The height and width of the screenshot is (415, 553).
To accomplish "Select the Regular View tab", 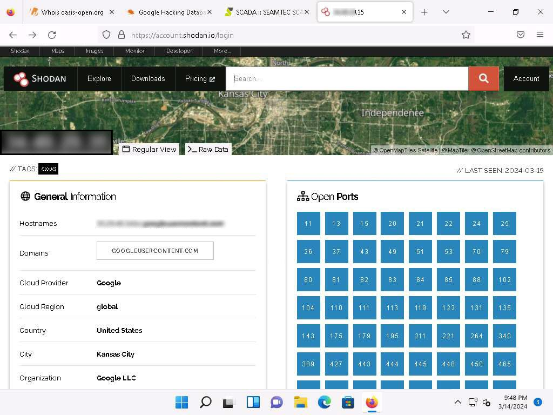I will (x=149, y=149).
